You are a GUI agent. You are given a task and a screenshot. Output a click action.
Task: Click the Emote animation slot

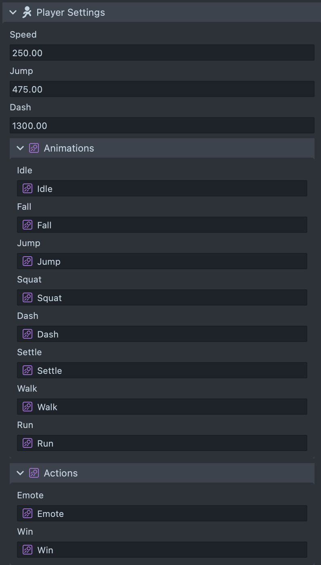point(162,513)
